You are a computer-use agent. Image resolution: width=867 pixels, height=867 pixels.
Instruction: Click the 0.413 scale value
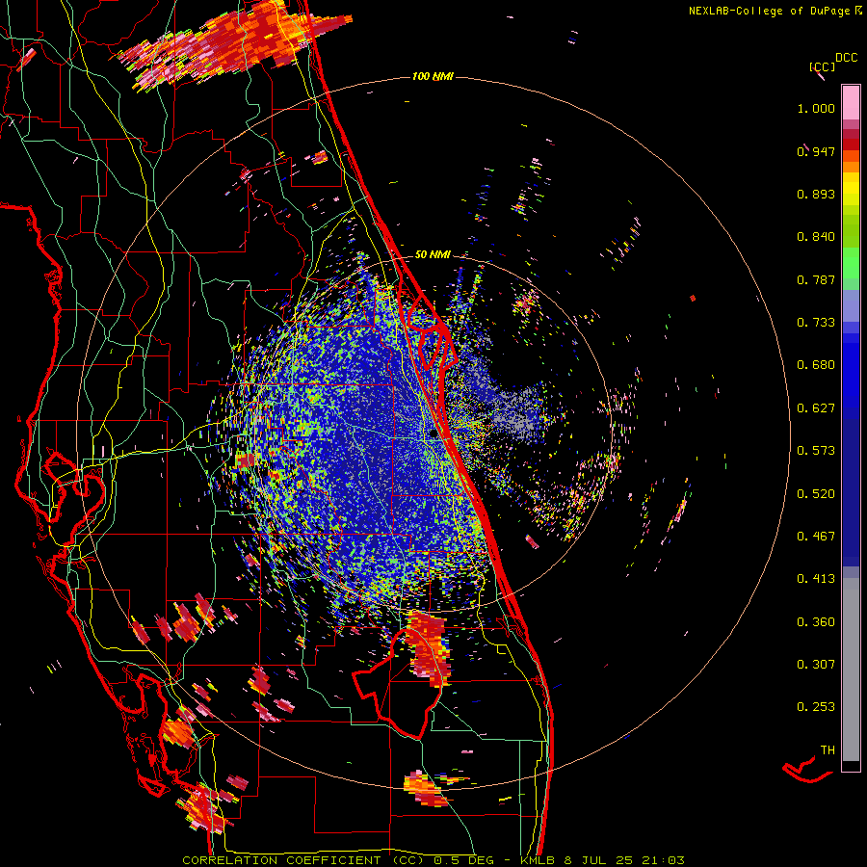[x=816, y=579]
